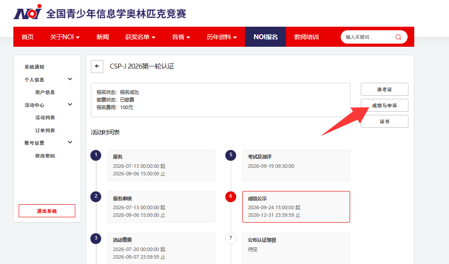The width and height of the screenshot is (449, 264).
Task: Click the 成绩与申诉 button
Action: tap(384, 106)
